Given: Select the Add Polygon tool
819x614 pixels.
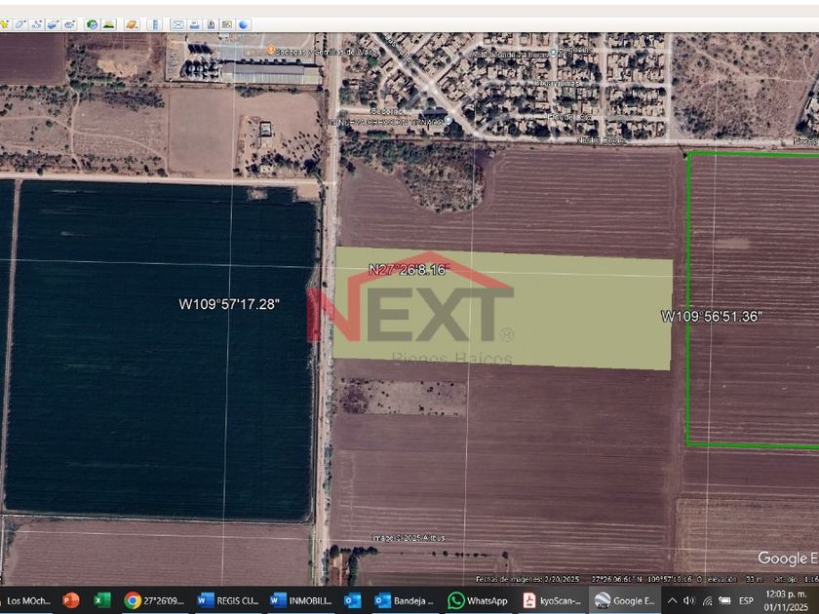Looking at the screenshot, I should [x=20, y=24].
